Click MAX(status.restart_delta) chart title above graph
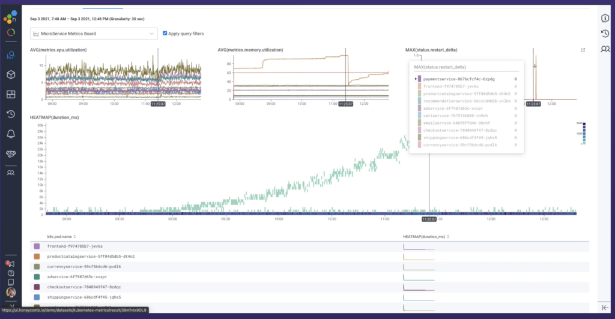The height and width of the screenshot is (319, 615). point(431,50)
